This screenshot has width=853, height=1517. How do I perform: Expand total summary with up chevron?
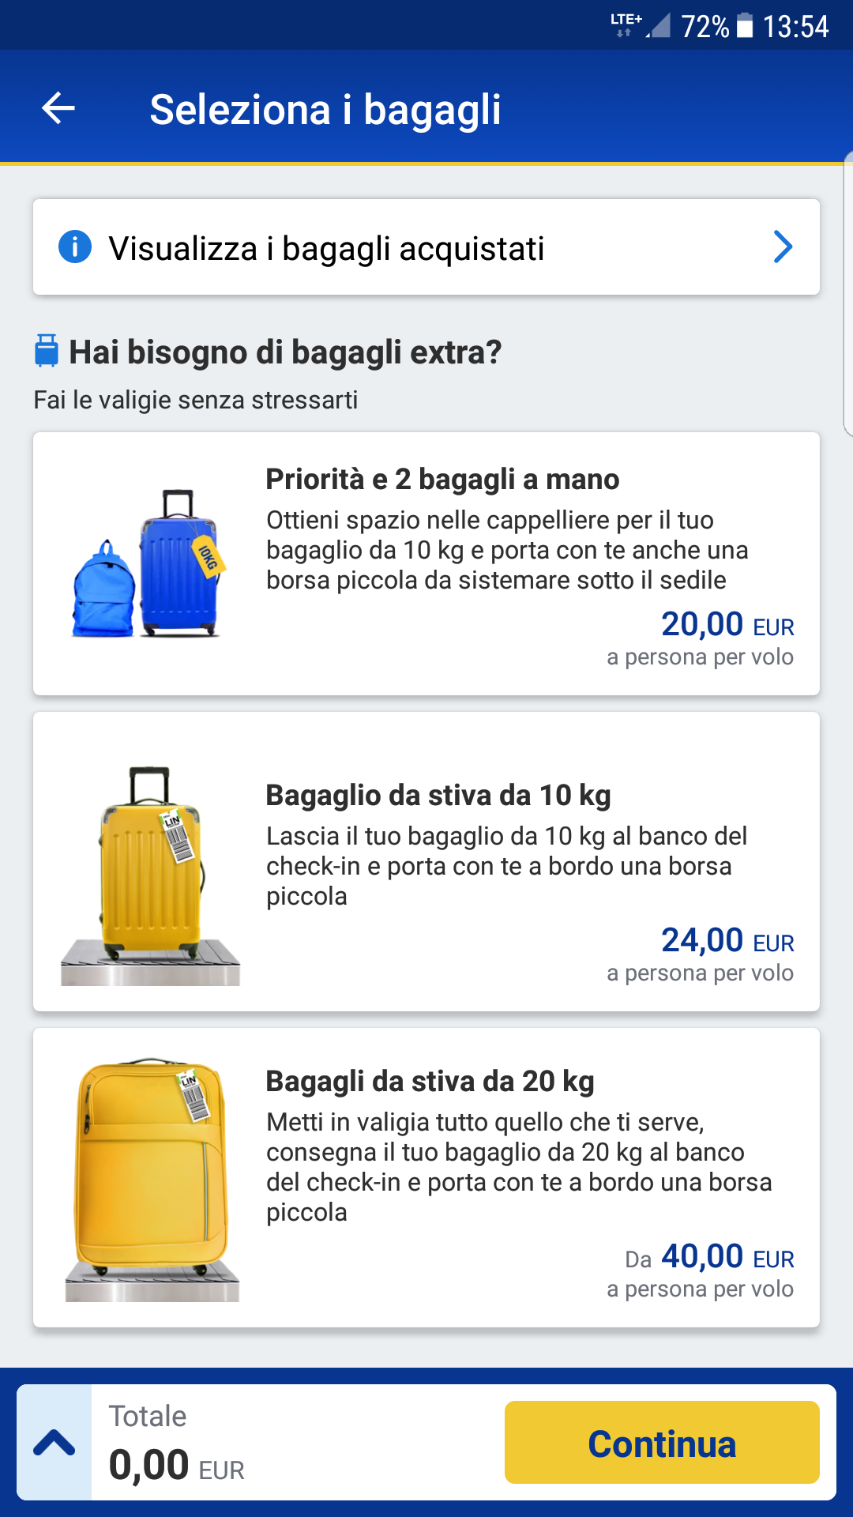pyautogui.click(x=54, y=1443)
